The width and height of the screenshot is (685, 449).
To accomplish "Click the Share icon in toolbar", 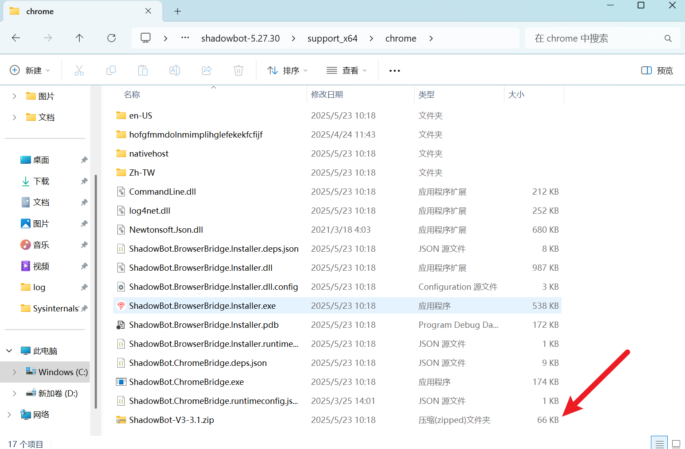I will pyautogui.click(x=207, y=70).
